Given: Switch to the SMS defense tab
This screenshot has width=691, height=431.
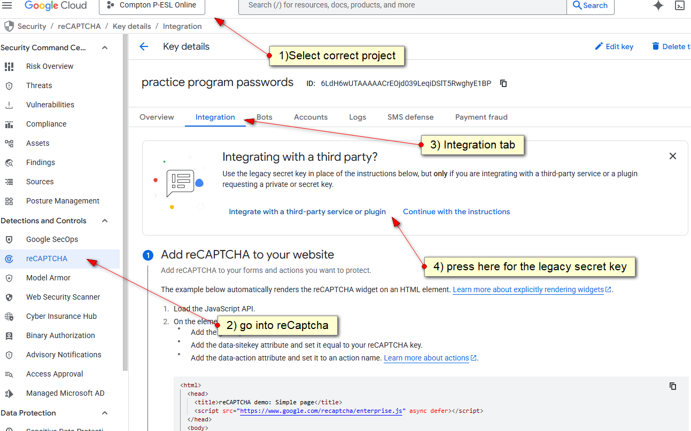Looking at the screenshot, I should pos(410,117).
